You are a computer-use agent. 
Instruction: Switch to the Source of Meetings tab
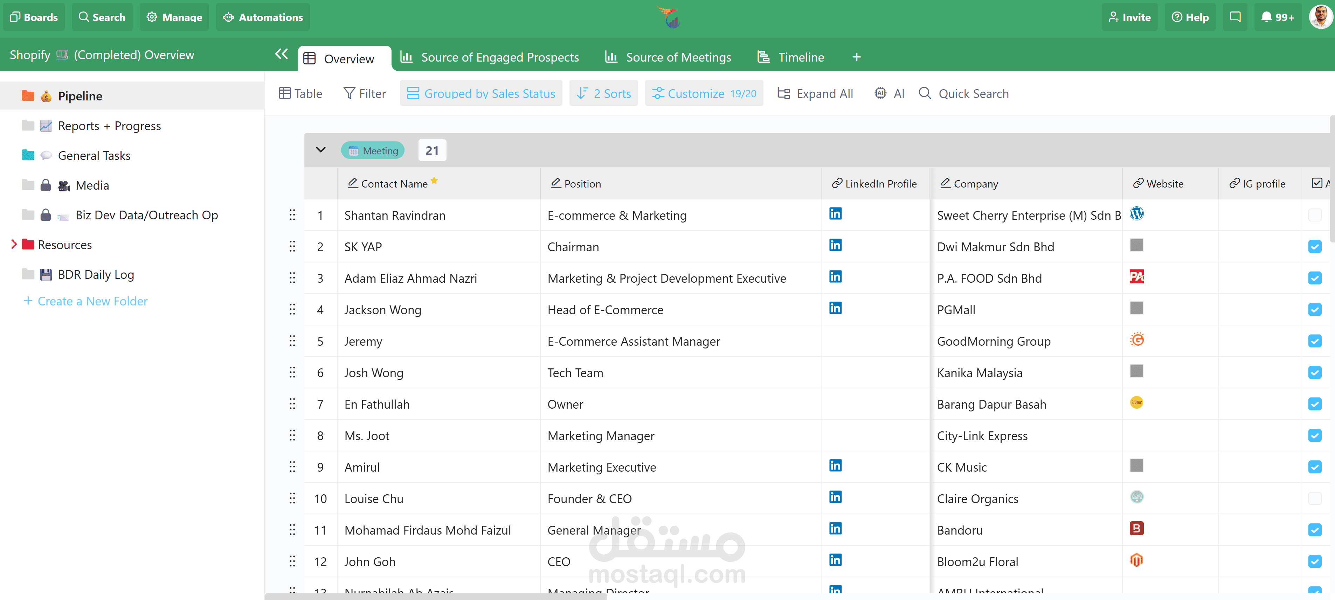click(x=668, y=57)
